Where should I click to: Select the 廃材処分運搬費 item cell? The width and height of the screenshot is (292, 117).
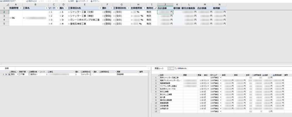coord(171,100)
